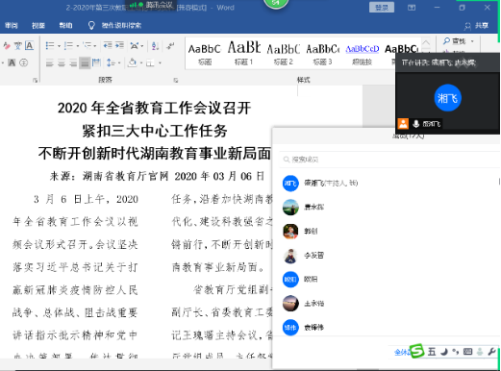The image size is (501, 371).
Task: Open the font group dialog launcher
Action: point(35,80)
